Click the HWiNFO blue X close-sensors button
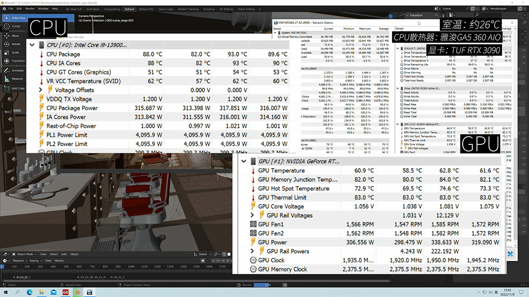The height and width of the screenshot is (297, 529). pos(510,254)
